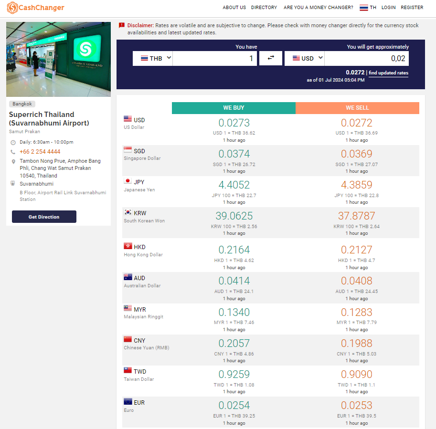436x429 pixels.
Task: Open the Superrich Thailand storefront photo
Action: (58, 59)
